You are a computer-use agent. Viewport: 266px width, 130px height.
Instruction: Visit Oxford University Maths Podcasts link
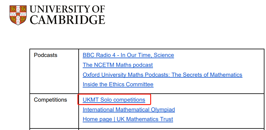click(x=163, y=75)
